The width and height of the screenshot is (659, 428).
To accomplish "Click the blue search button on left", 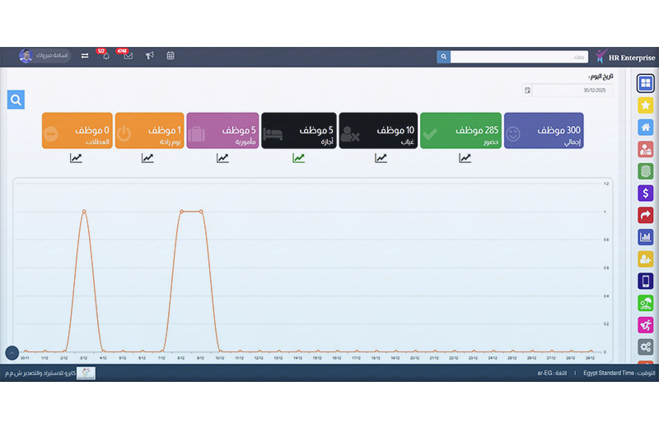I will pyautogui.click(x=16, y=100).
